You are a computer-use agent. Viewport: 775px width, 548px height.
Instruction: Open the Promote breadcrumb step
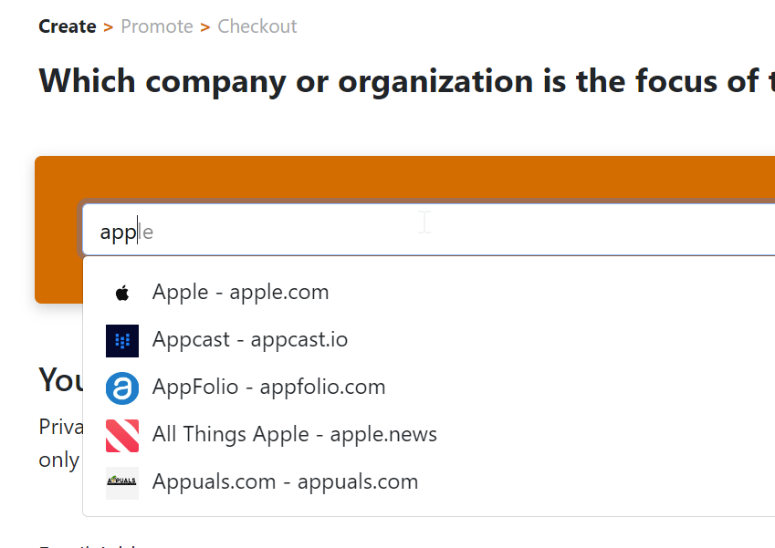point(157,26)
